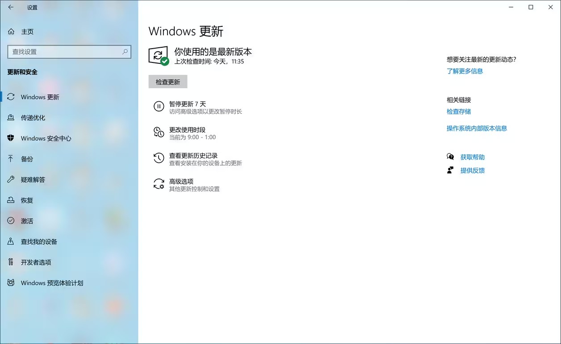Click the 更新和安全 section heading
Viewport: 561px width, 344px height.
[x=22, y=72]
